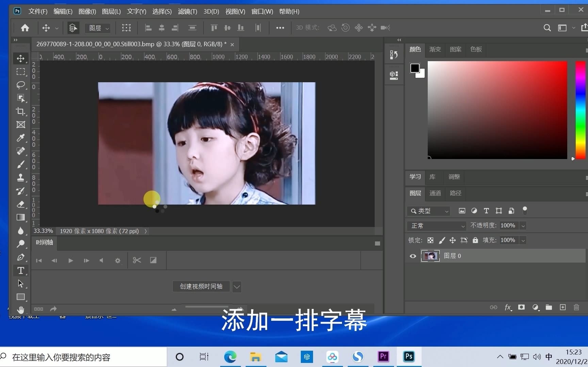Click the 创建视频时间轴 button
The image size is (588, 367).
201,286
